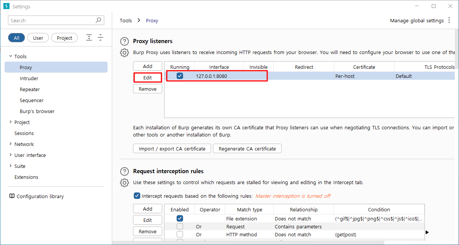Expand the Network tree node
This screenshot has height=245, width=459.
click(11, 144)
